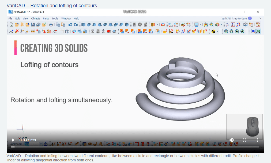The height and width of the screenshot is (163, 271).
Task: Mute the video volume
Action: tap(232, 140)
